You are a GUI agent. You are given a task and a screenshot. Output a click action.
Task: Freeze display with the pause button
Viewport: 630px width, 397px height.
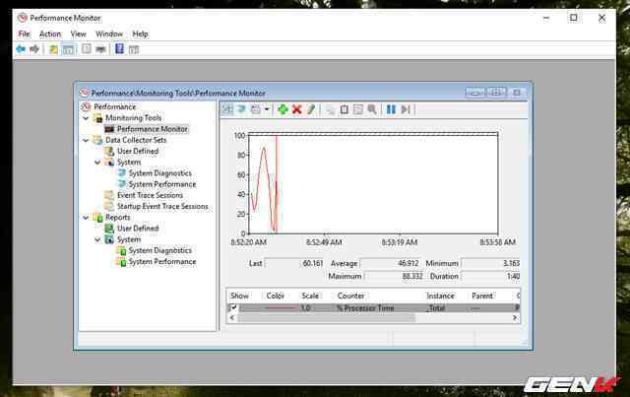click(391, 109)
